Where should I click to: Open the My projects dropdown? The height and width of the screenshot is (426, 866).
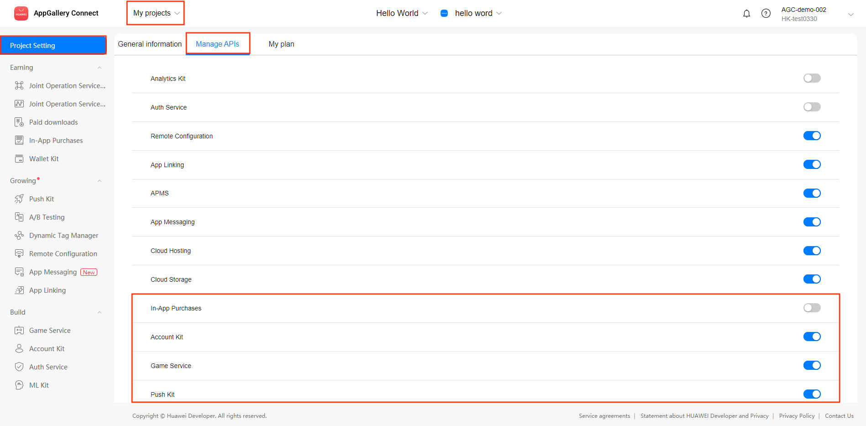click(x=155, y=13)
